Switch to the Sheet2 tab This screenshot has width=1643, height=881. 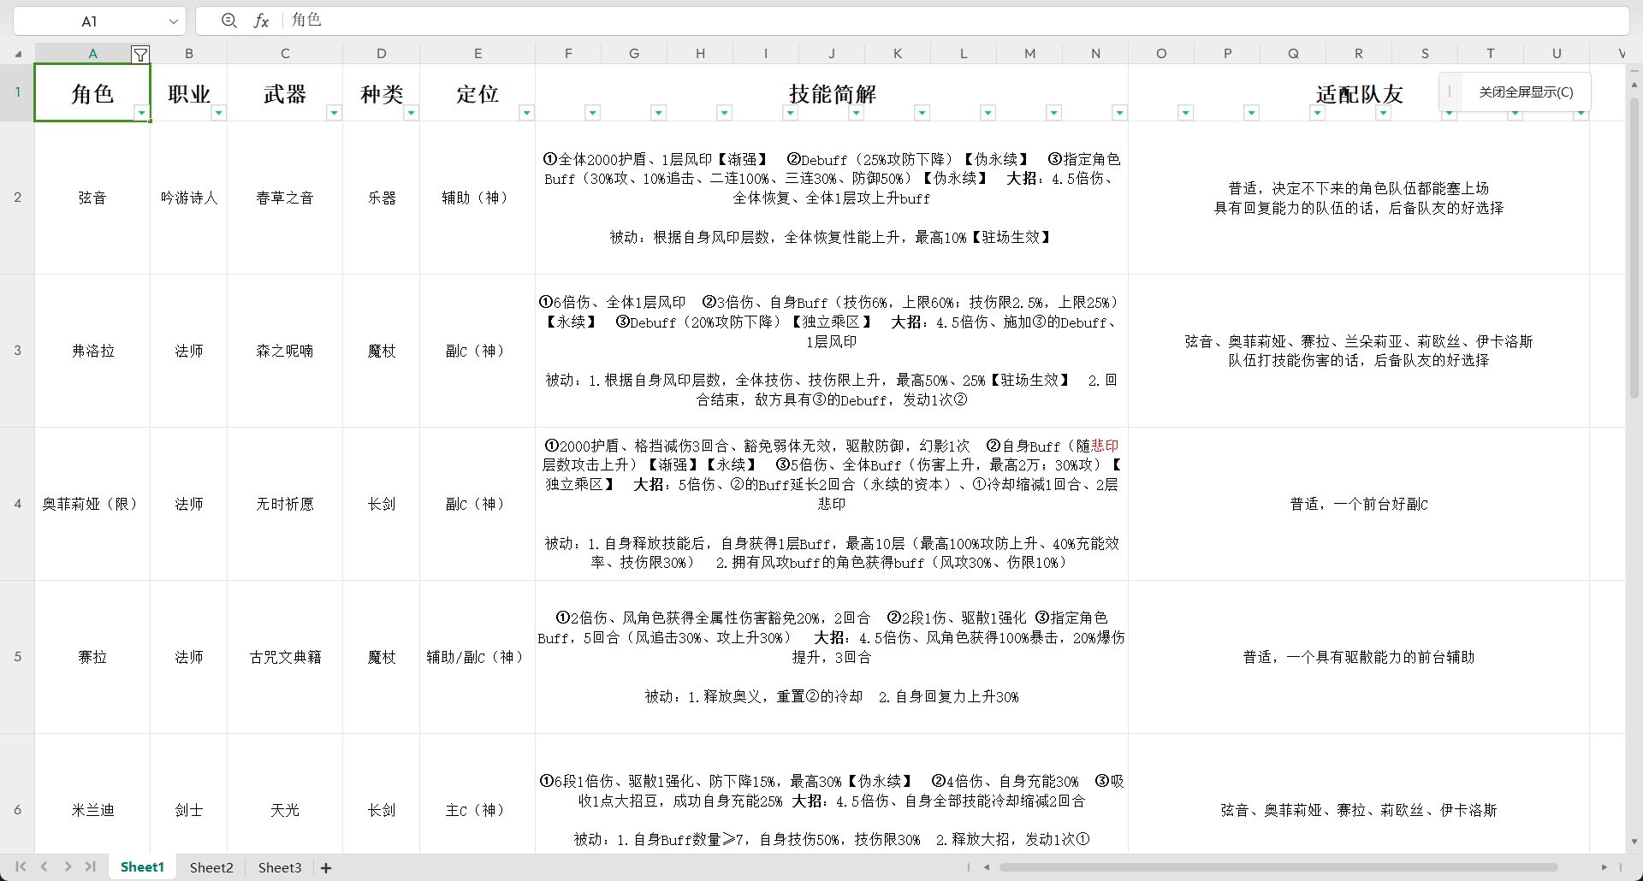(x=211, y=867)
